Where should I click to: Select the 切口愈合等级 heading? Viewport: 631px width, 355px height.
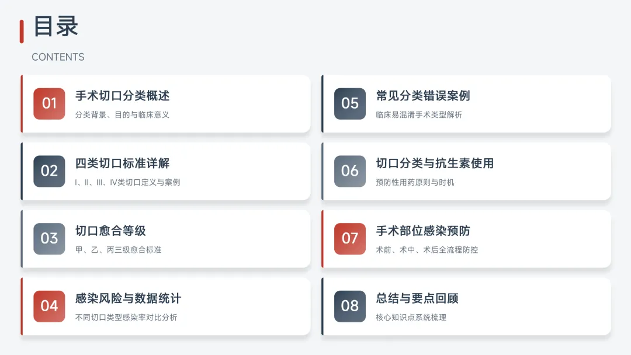click(x=110, y=231)
